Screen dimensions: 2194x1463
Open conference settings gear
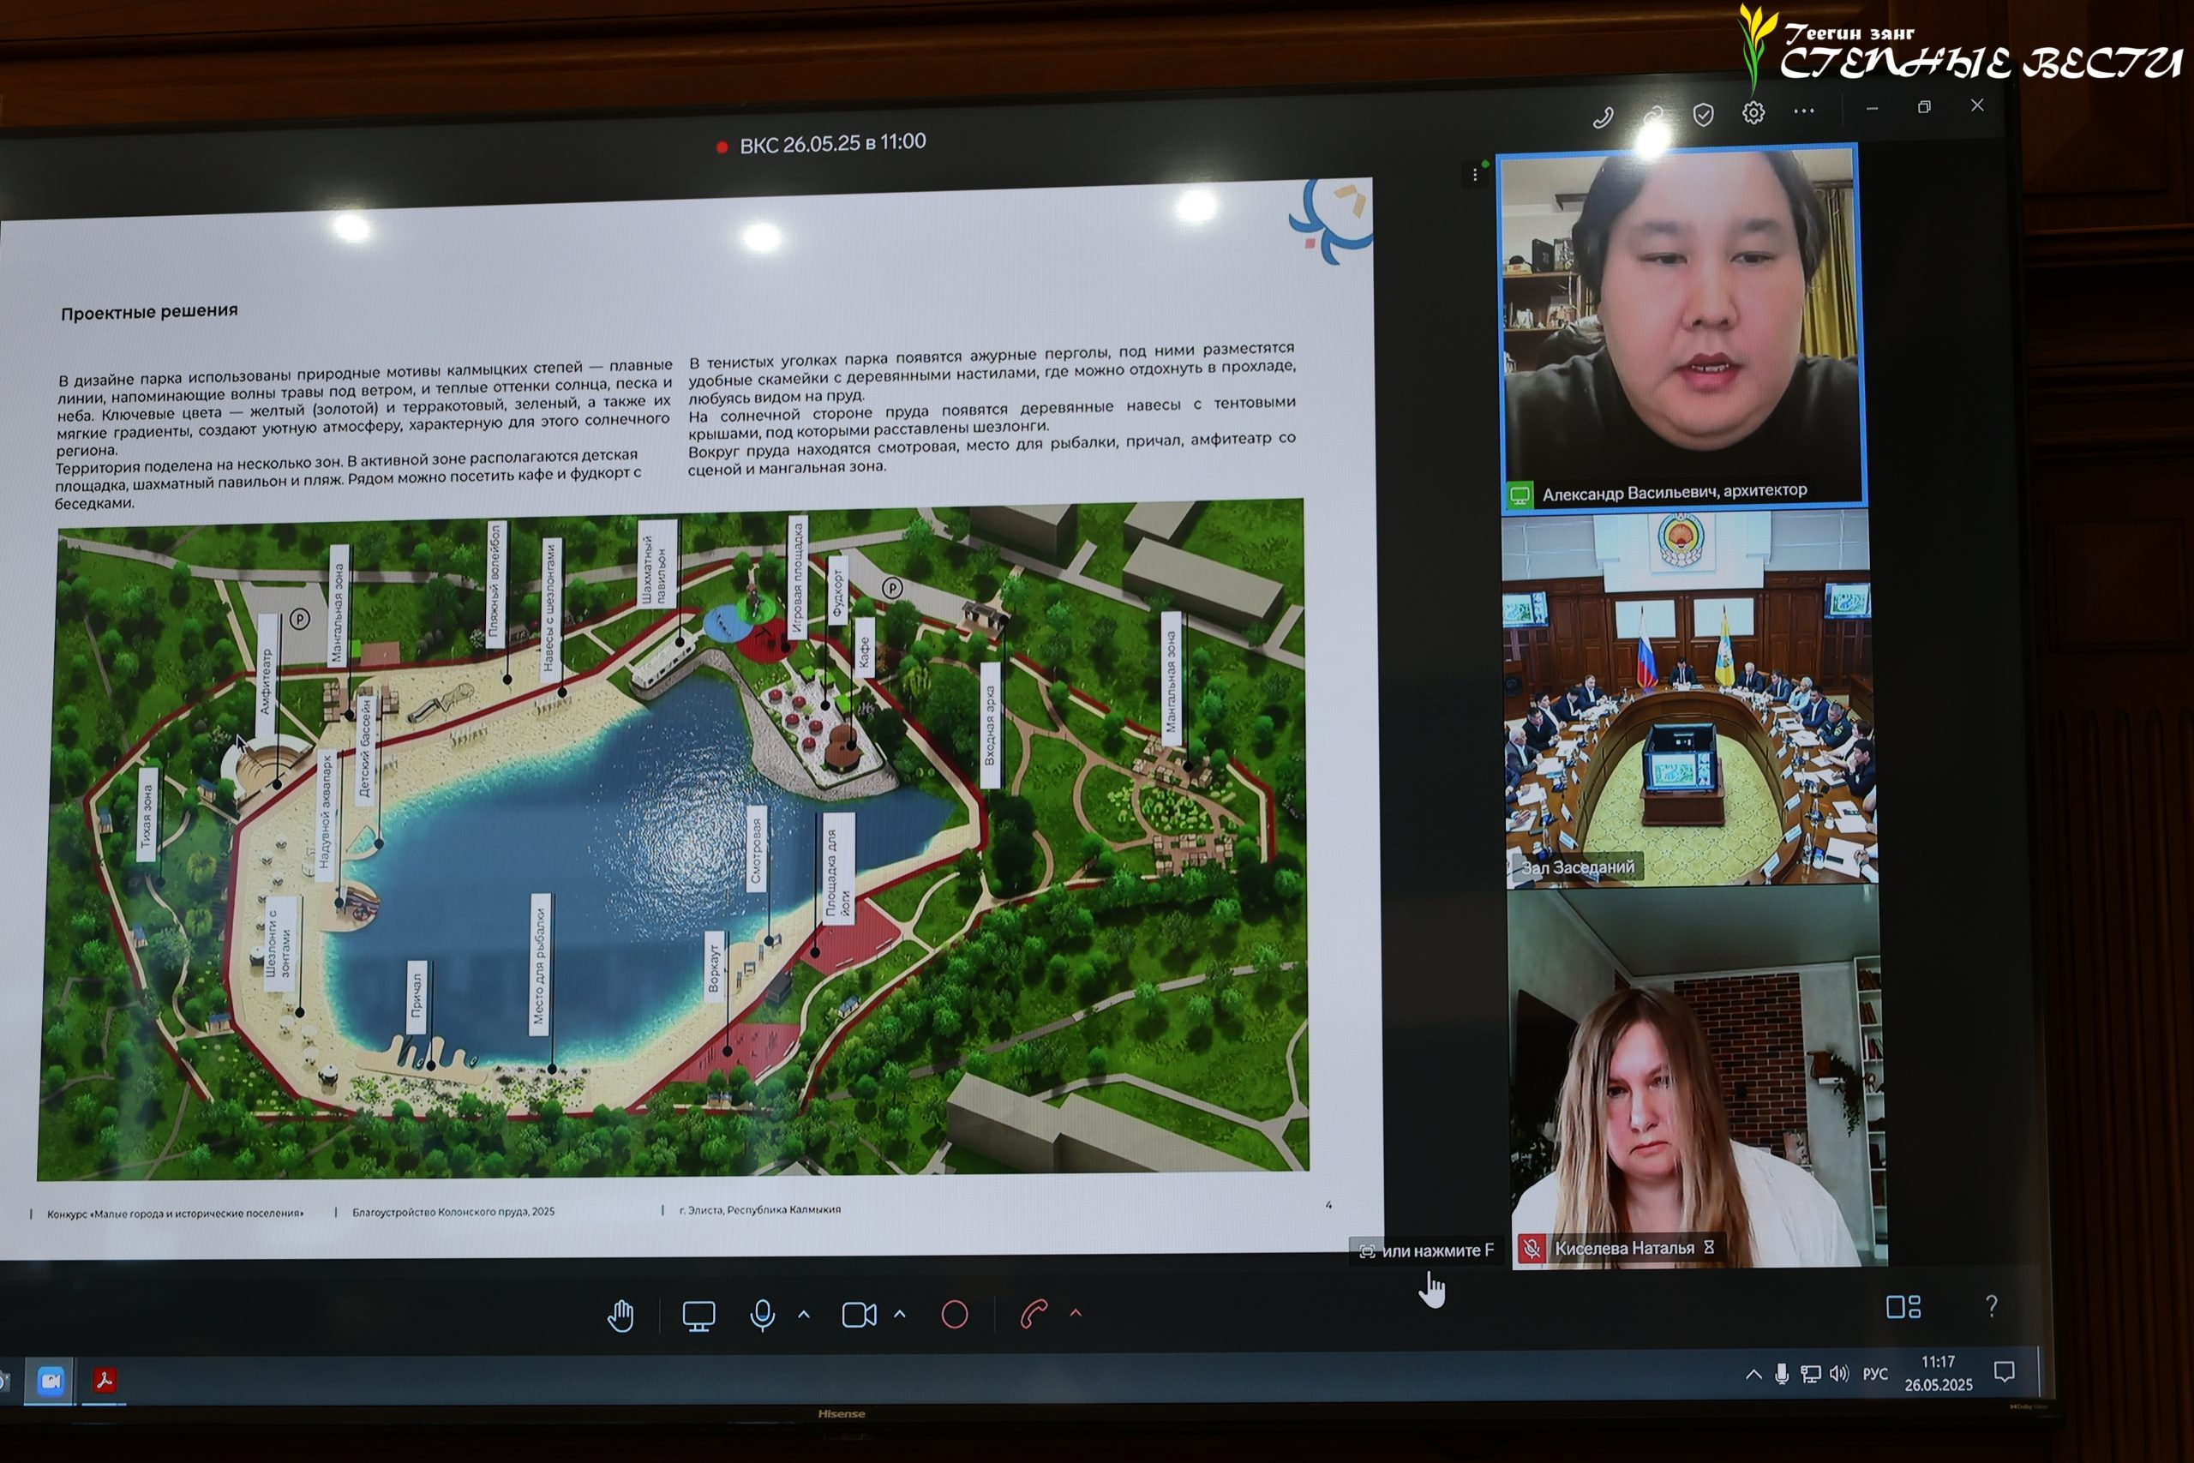pos(1753,113)
